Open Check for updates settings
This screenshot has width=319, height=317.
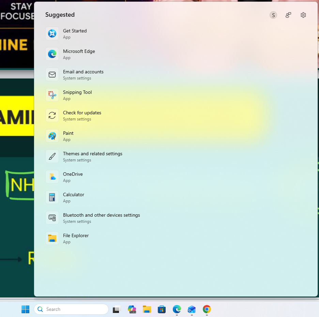(x=73, y=116)
